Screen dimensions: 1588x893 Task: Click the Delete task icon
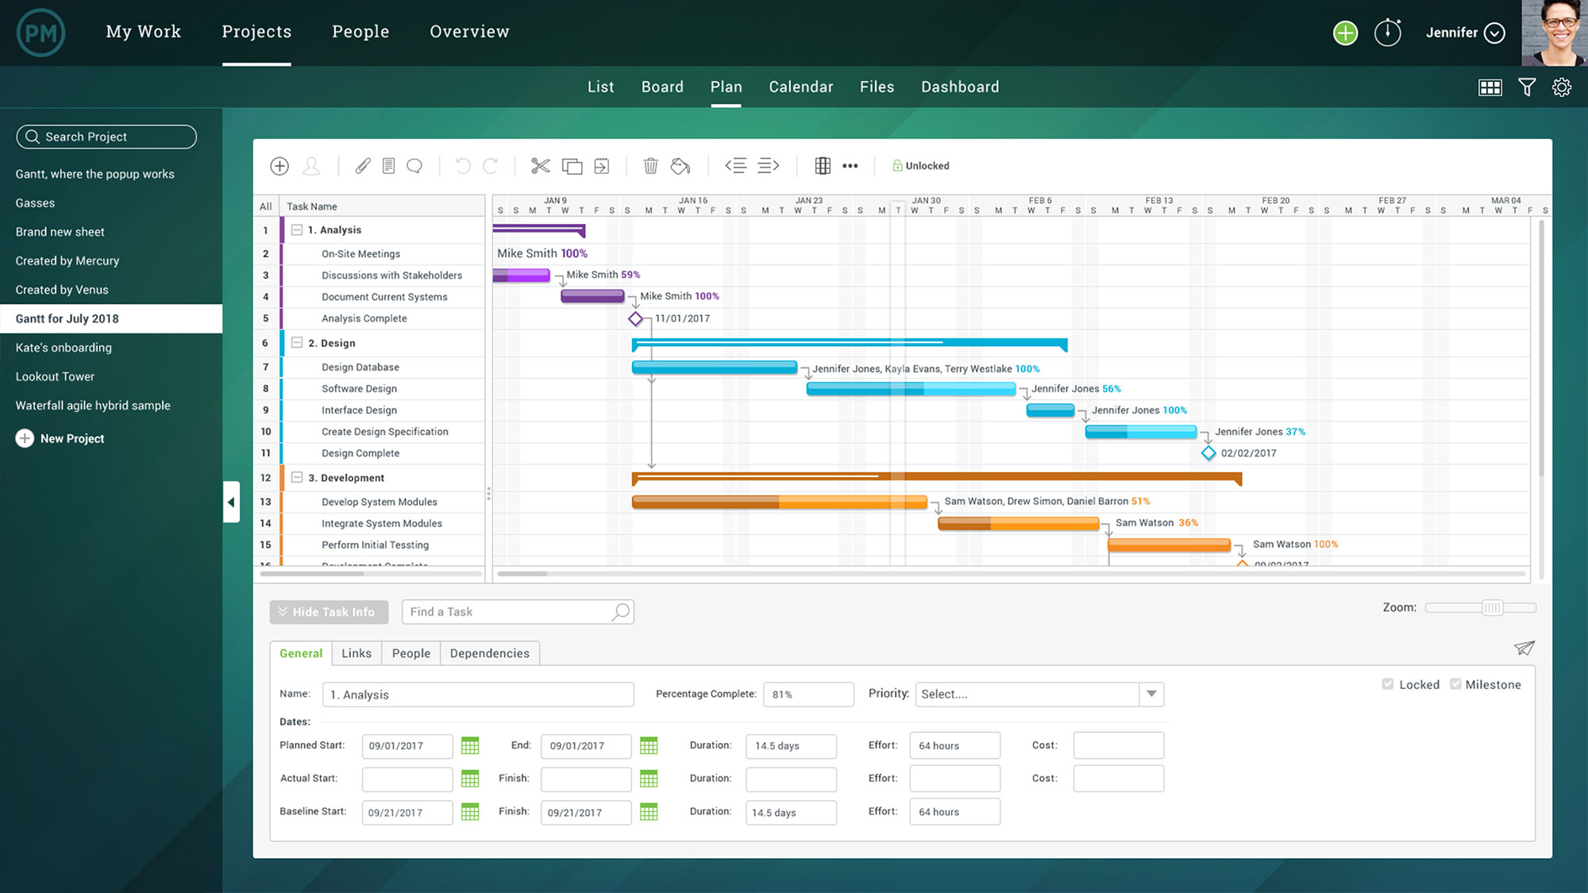(650, 164)
